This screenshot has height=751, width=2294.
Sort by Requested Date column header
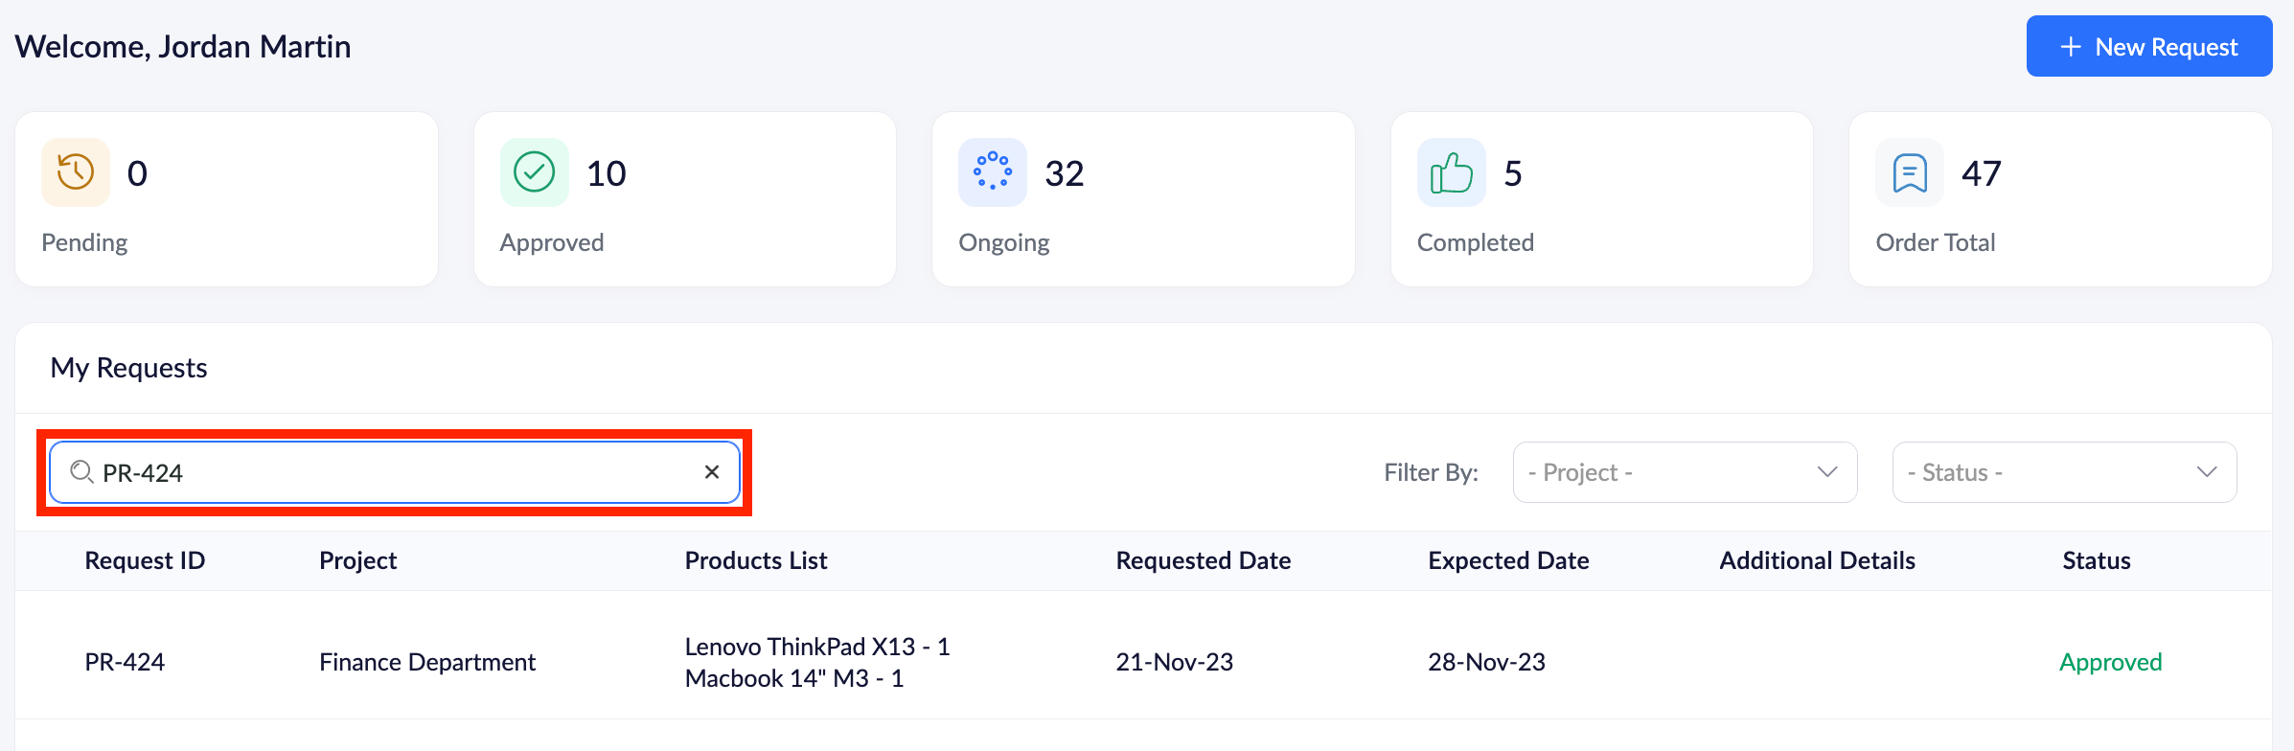1203,560
